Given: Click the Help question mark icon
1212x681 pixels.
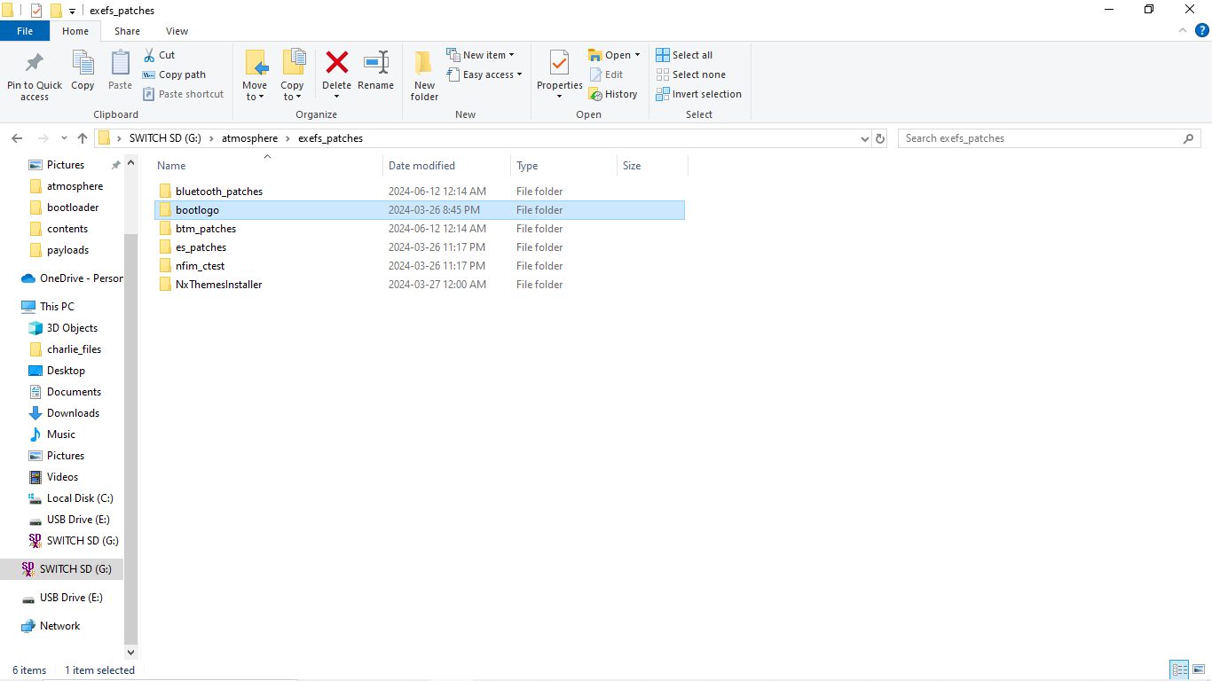Looking at the screenshot, I should point(1201,30).
